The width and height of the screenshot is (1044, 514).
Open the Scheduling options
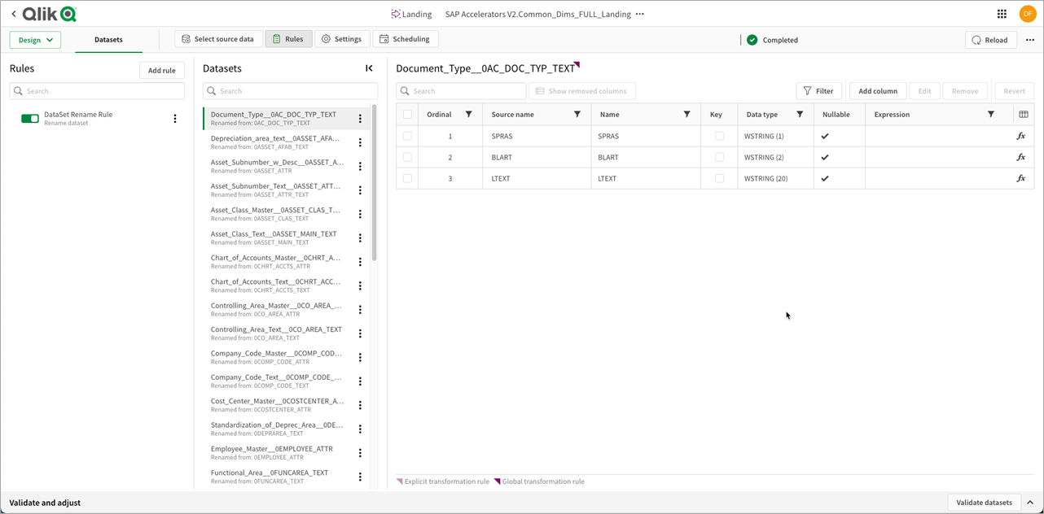(406, 39)
